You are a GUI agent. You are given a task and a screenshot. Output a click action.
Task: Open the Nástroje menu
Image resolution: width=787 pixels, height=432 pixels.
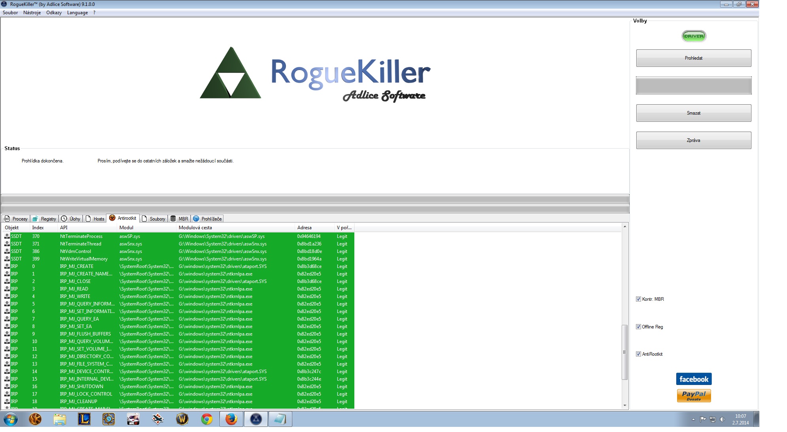32,13
